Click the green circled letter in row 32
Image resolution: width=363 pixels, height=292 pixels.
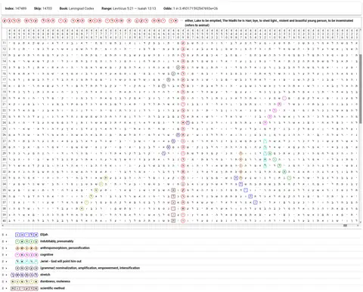point(284,172)
